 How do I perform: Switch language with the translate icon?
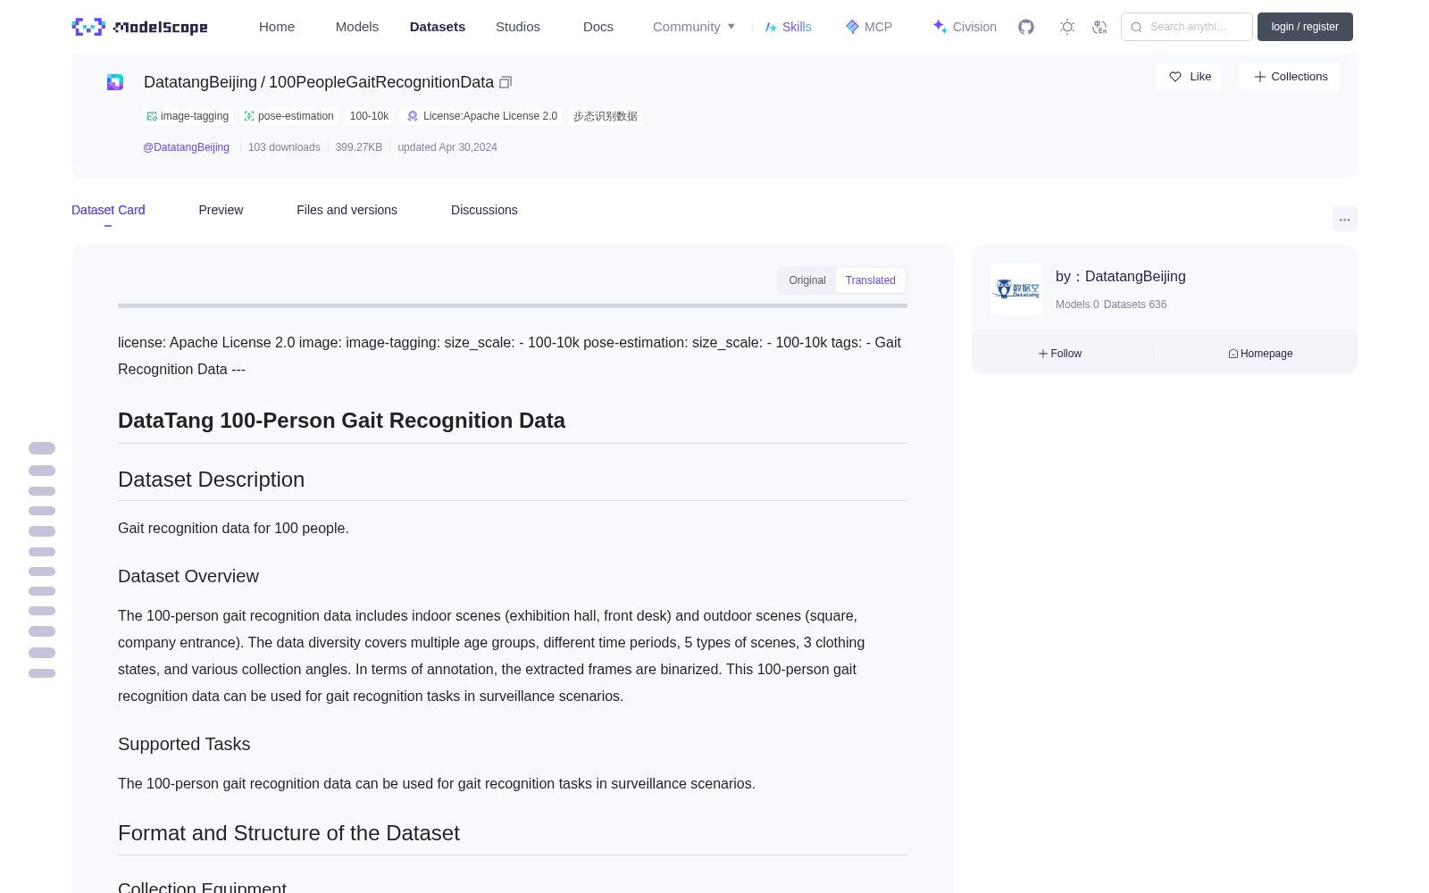tap(1099, 27)
